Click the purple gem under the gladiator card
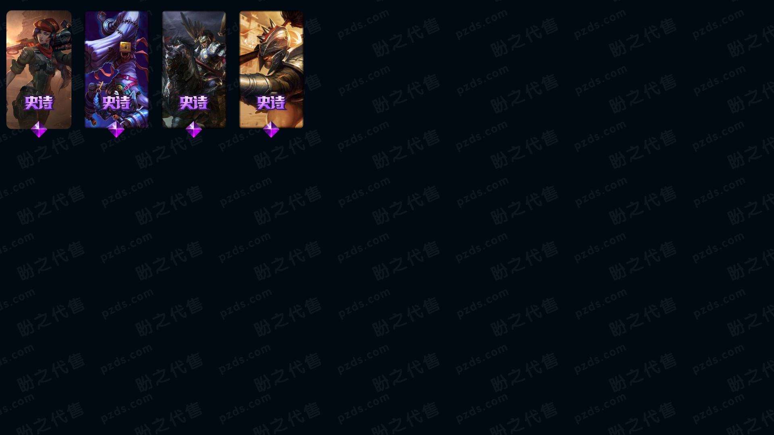The image size is (774, 435). (271, 130)
